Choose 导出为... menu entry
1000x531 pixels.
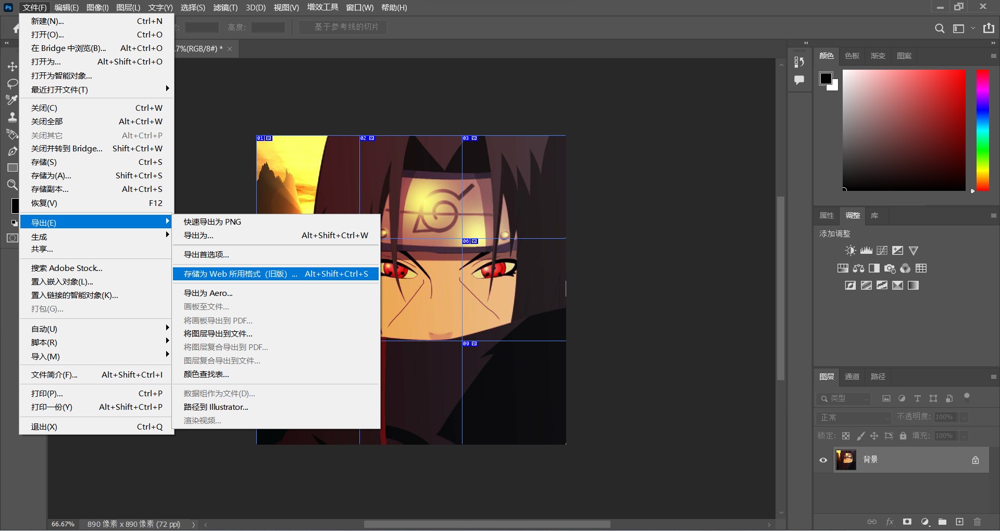(x=276, y=235)
